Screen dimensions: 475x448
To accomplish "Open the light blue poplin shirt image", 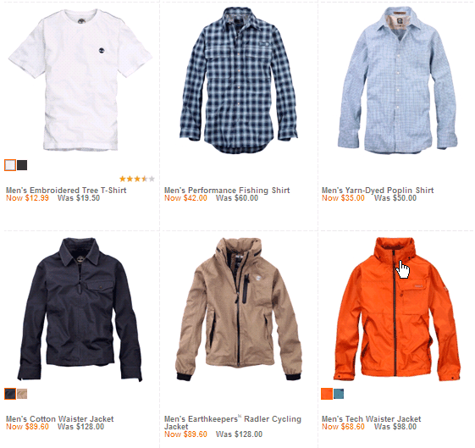I will click(397, 80).
